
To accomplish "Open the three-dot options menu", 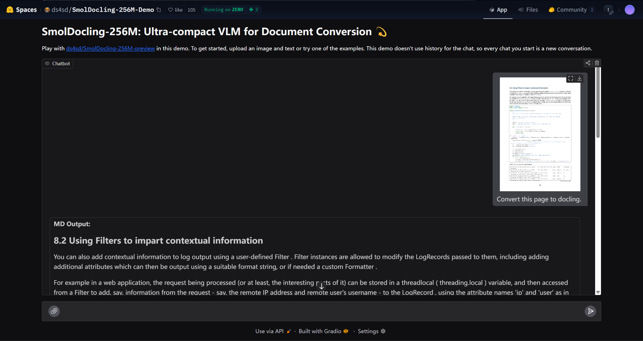I will click(608, 10).
